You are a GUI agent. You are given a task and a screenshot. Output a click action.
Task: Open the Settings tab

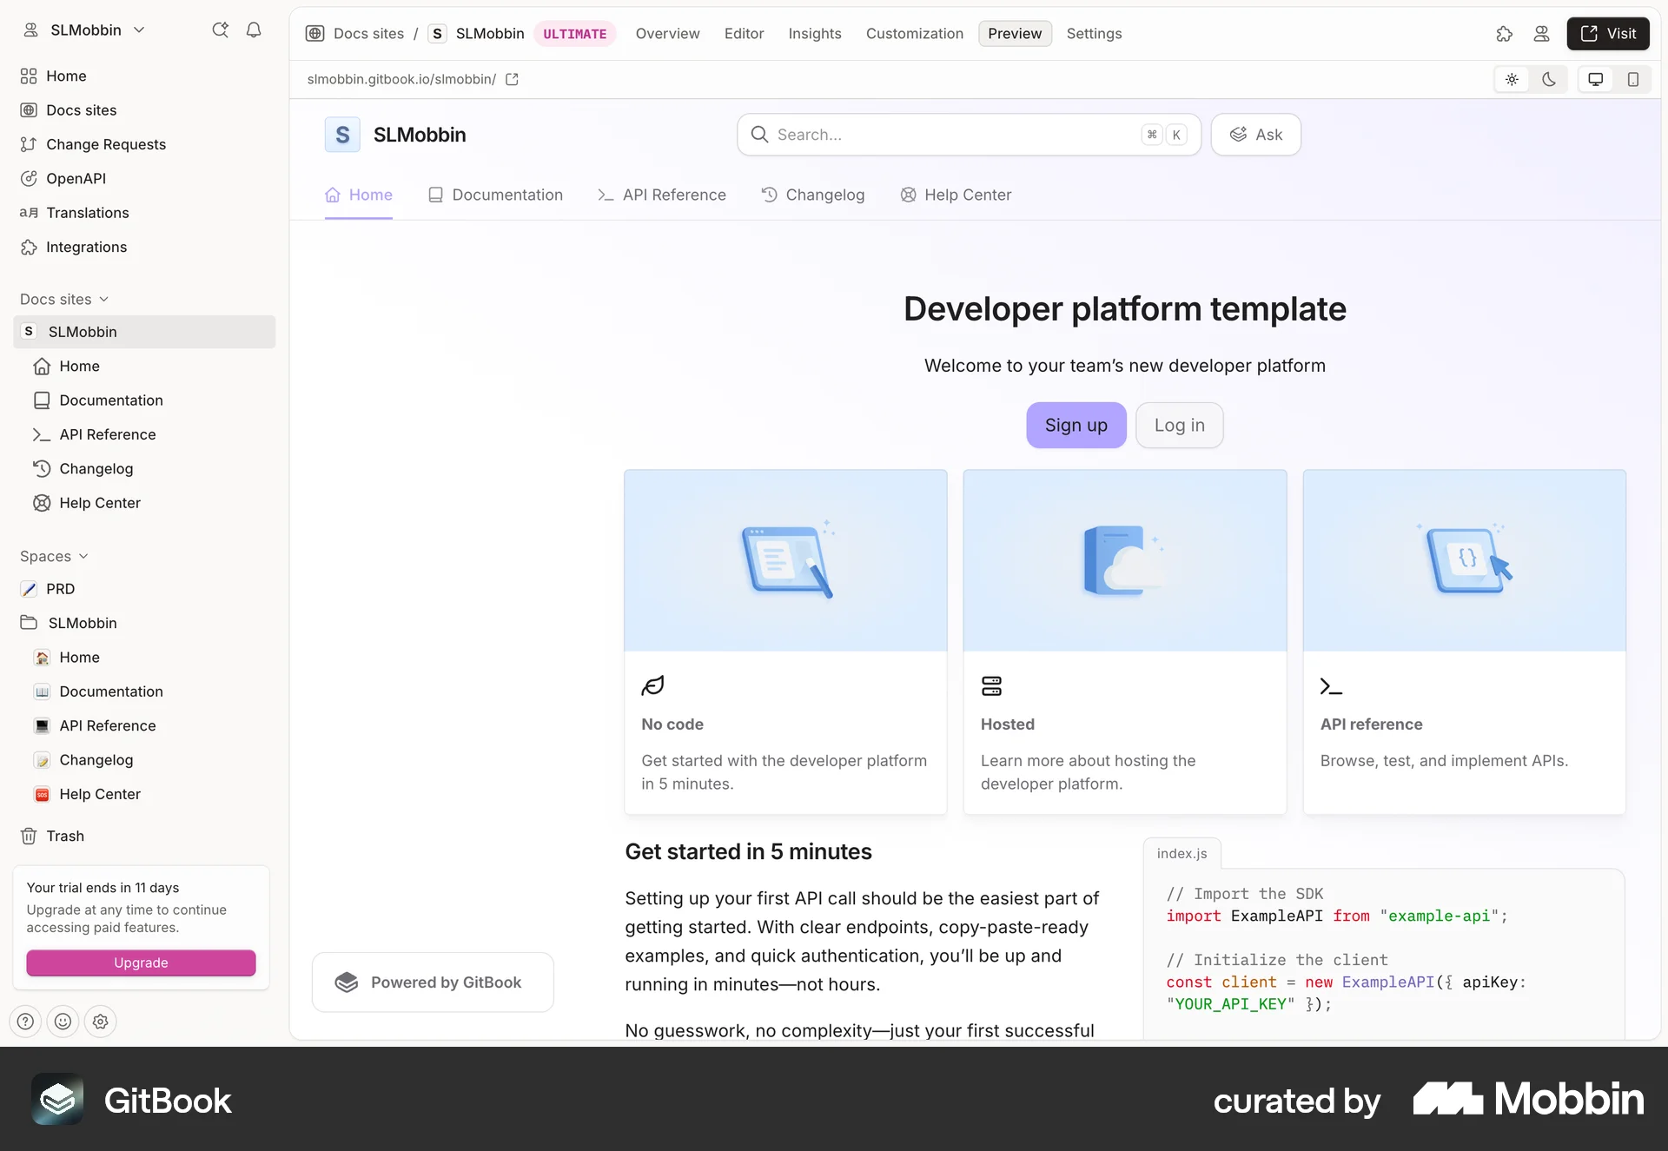click(1094, 34)
